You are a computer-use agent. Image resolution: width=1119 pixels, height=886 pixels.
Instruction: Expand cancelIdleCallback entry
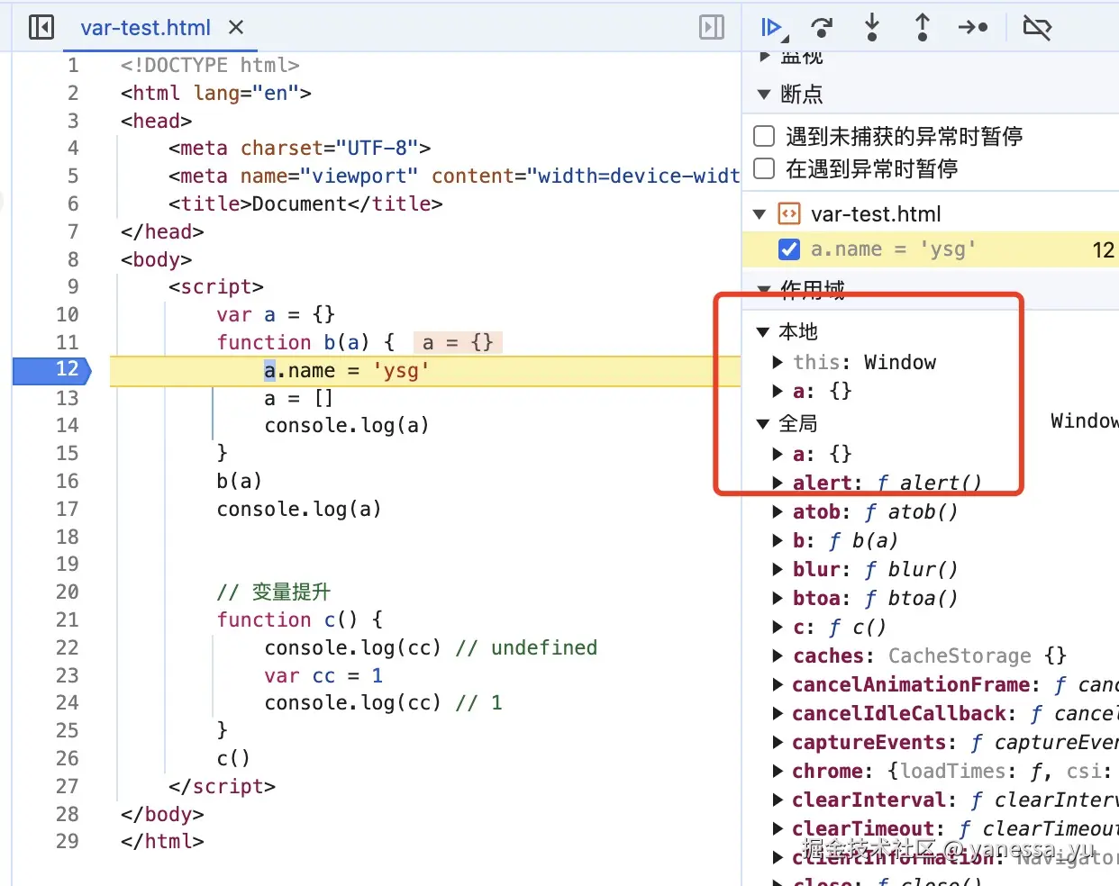pos(778,713)
